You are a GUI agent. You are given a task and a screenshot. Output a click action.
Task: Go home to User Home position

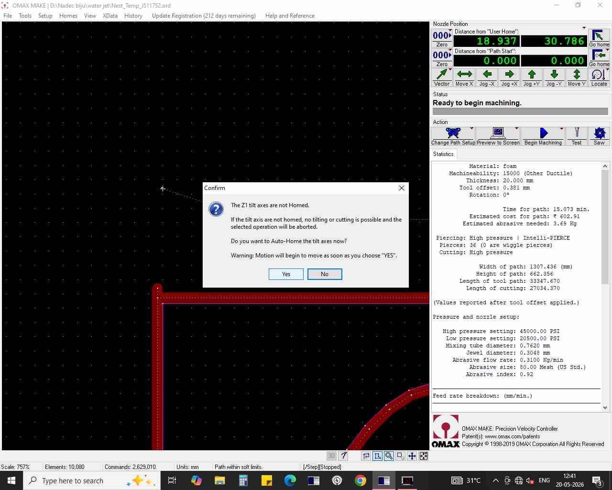[599, 38]
